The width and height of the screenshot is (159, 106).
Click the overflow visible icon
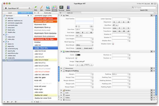114,25
